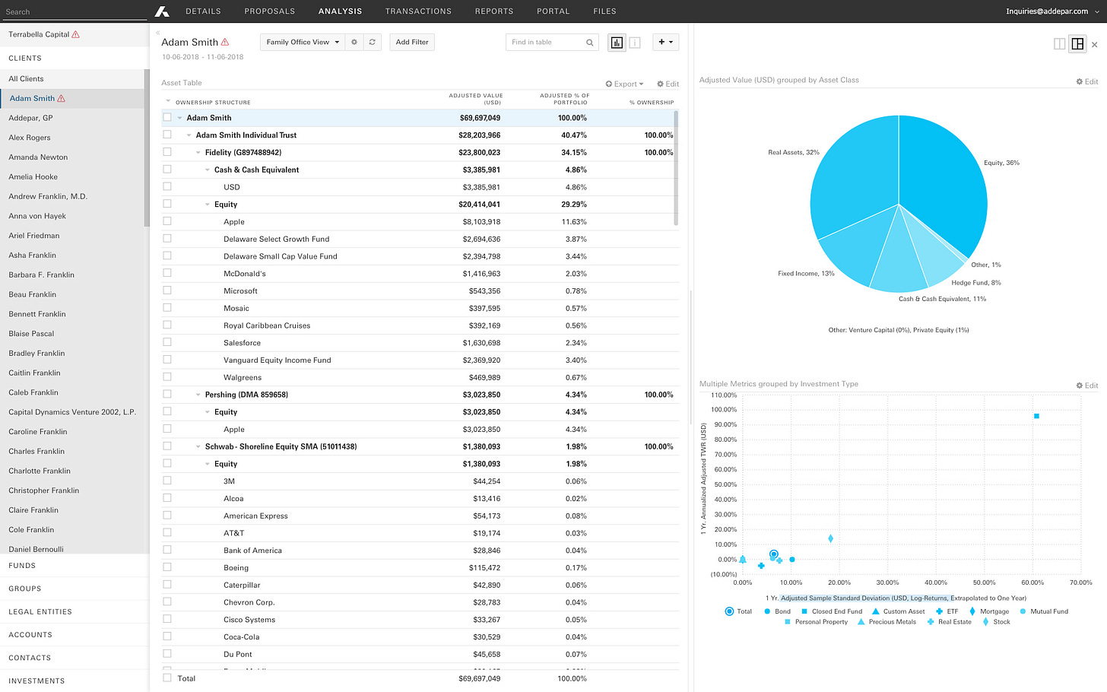Select the three-pane dashboard layout icon
The width and height of the screenshot is (1107, 692).
[1077, 44]
